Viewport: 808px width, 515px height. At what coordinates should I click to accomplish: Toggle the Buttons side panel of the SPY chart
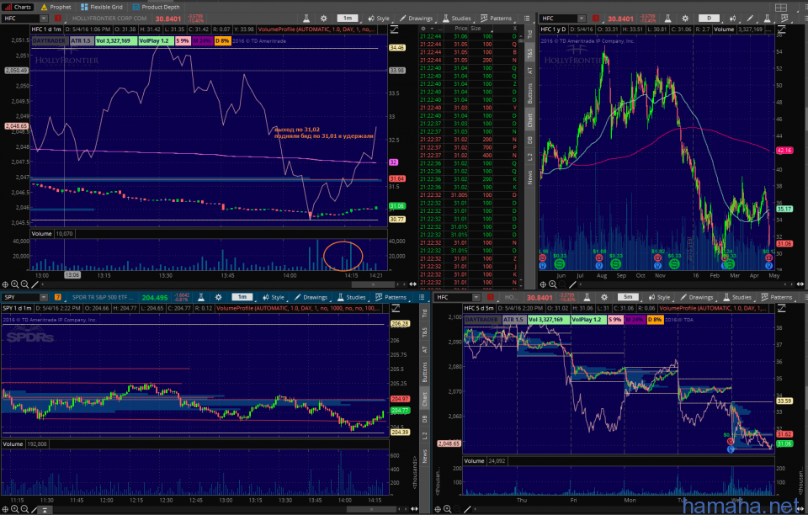point(424,372)
